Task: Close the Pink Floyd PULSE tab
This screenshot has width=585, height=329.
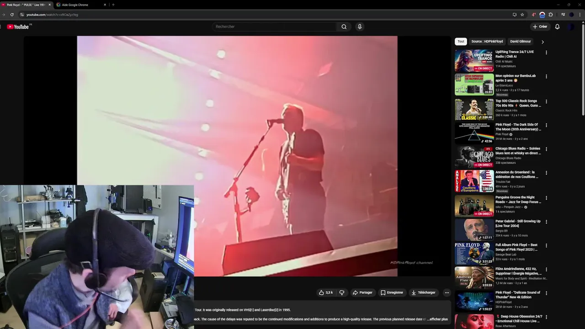Action: pyautogui.click(x=50, y=5)
